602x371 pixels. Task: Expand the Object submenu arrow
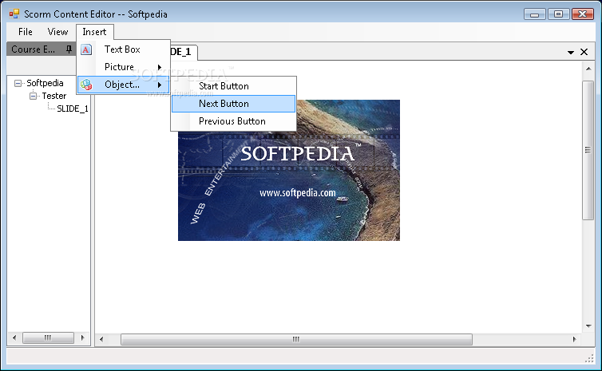(160, 85)
